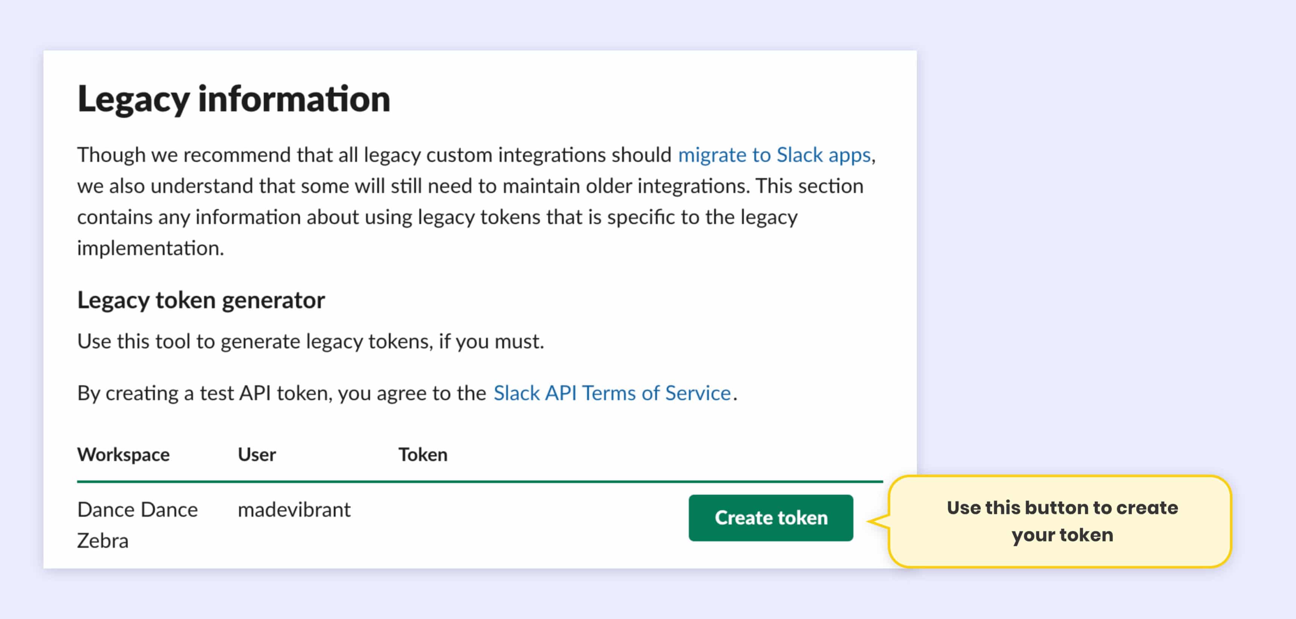This screenshot has height=619, width=1296.
Task: Click the Workspace column header
Action: coord(123,454)
